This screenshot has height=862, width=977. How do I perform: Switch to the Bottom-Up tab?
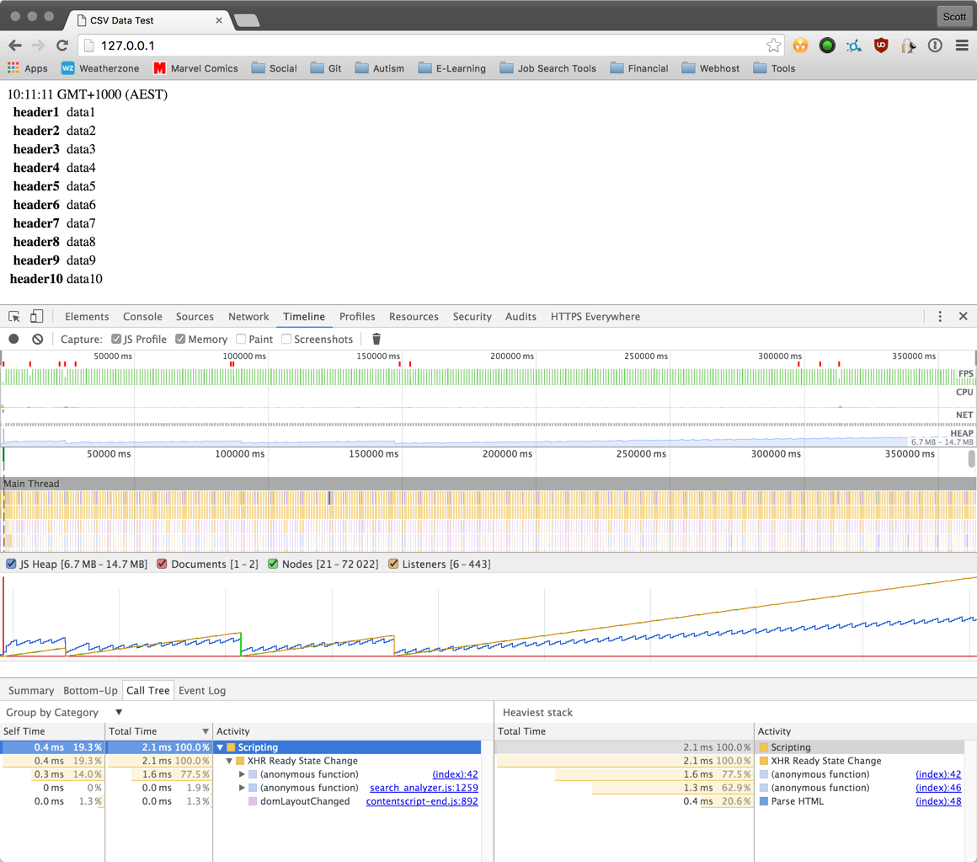(90, 691)
